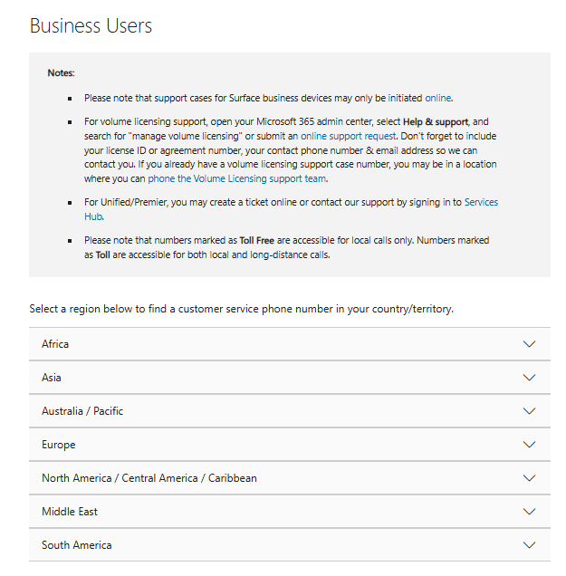
Task: Click the bold Notes label
Action: 61,72
